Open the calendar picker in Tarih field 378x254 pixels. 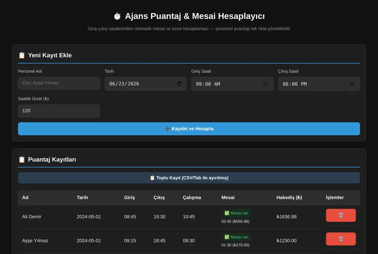(x=179, y=84)
